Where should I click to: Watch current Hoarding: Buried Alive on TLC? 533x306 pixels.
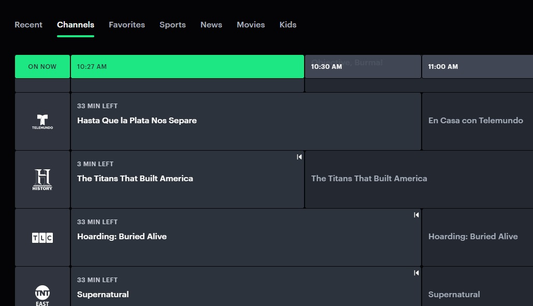coord(246,238)
